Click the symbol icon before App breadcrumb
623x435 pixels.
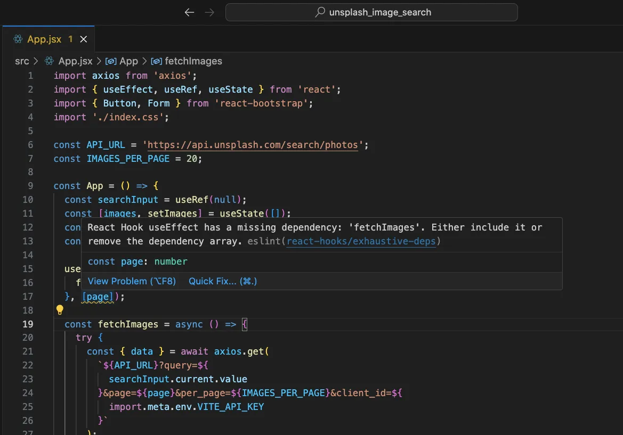point(111,61)
